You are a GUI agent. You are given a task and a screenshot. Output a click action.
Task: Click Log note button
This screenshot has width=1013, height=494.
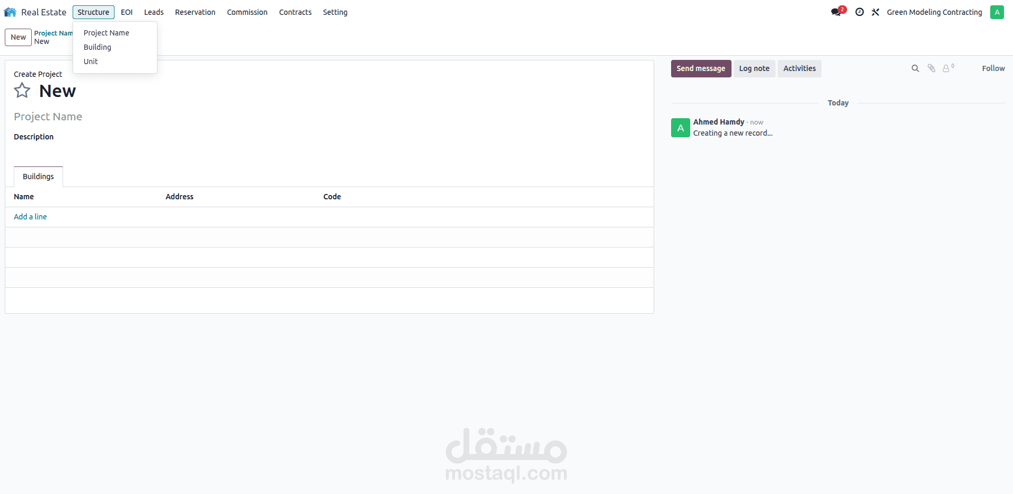pos(754,68)
